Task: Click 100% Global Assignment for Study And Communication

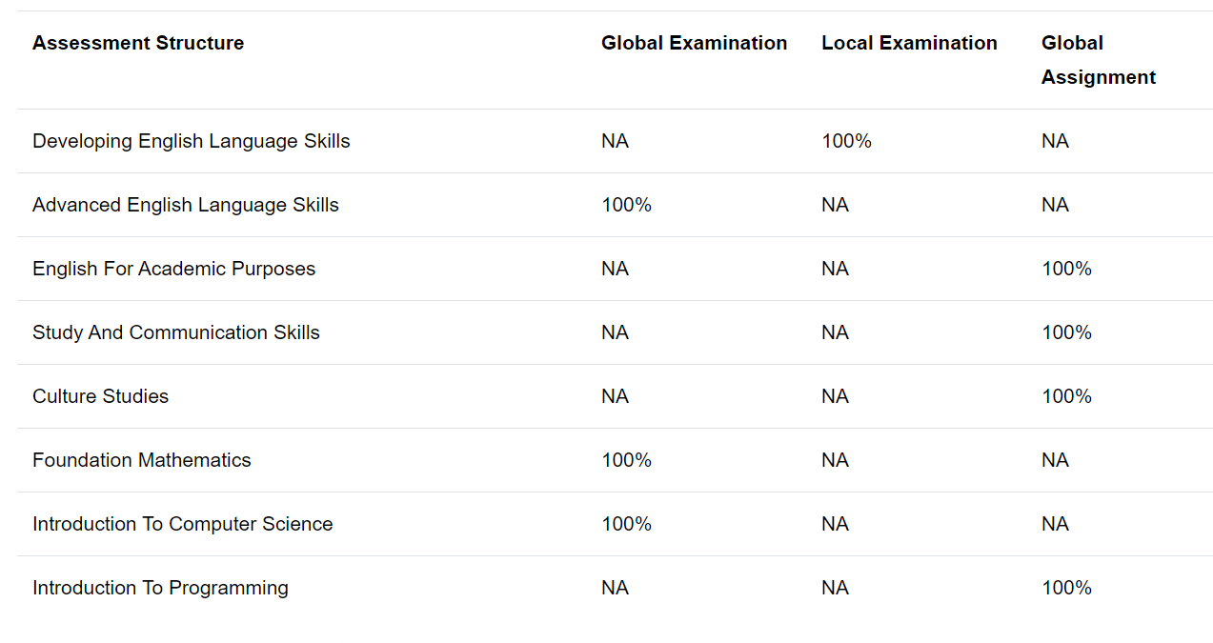Action: tap(1066, 332)
